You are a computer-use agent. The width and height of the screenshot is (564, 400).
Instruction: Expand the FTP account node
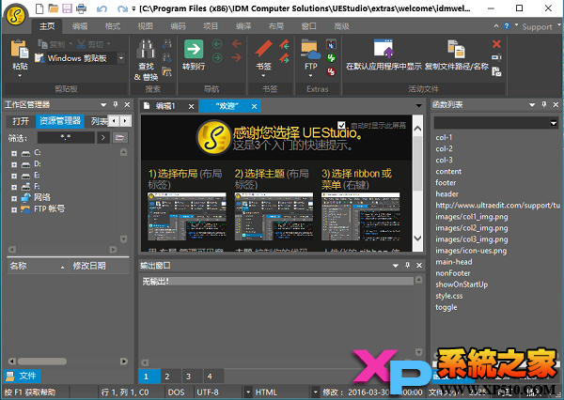click(x=14, y=209)
